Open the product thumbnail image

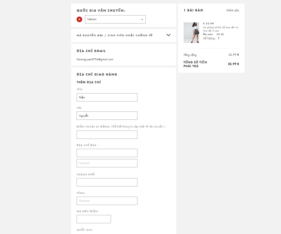click(x=191, y=33)
